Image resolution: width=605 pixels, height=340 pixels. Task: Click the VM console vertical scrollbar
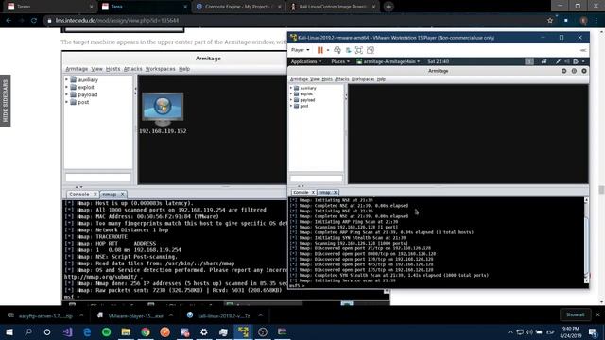(x=586, y=241)
